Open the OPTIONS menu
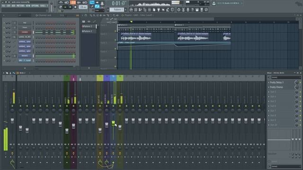Image resolution: width=303 pixels, height=170 pixels. coord(35,6)
